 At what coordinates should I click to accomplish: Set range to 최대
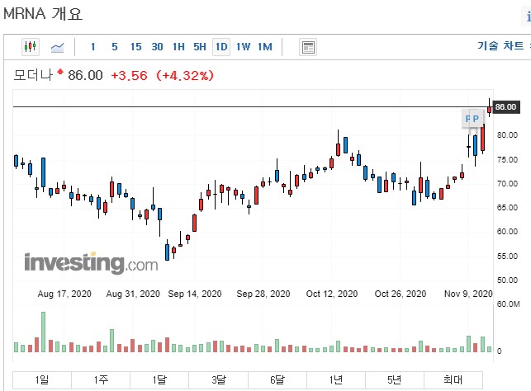coord(453,379)
